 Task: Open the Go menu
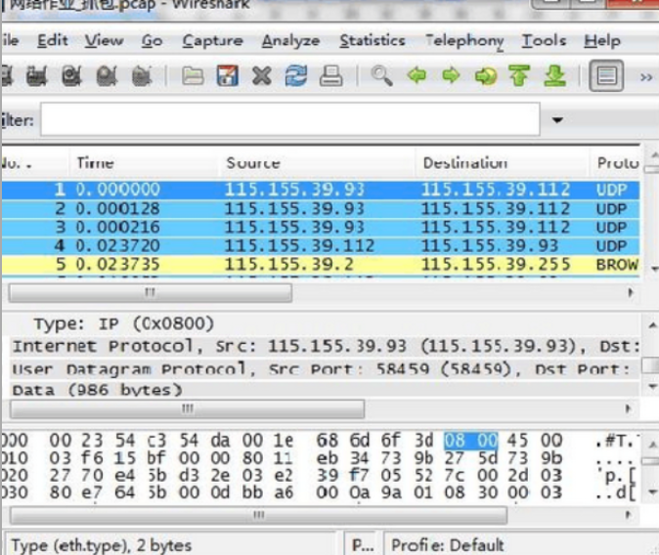coord(152,41)
